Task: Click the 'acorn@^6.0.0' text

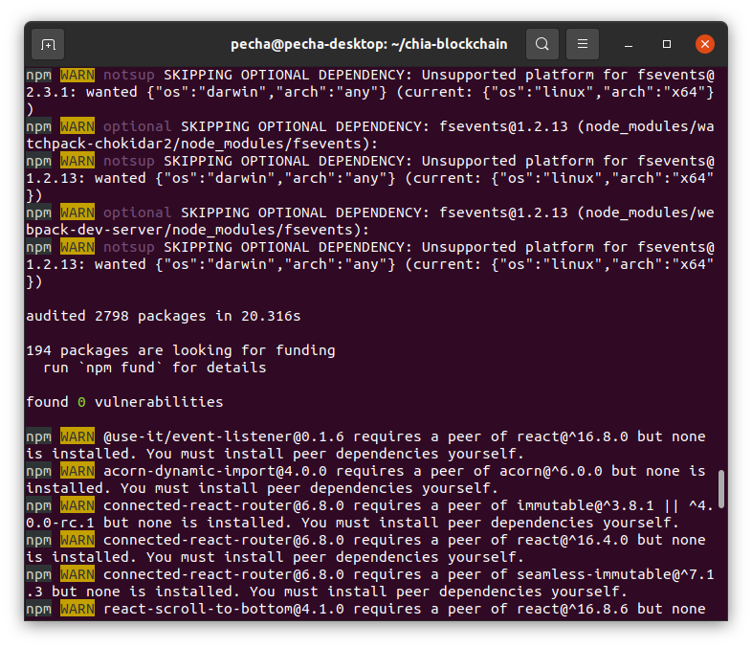Action: coord(550,471)
